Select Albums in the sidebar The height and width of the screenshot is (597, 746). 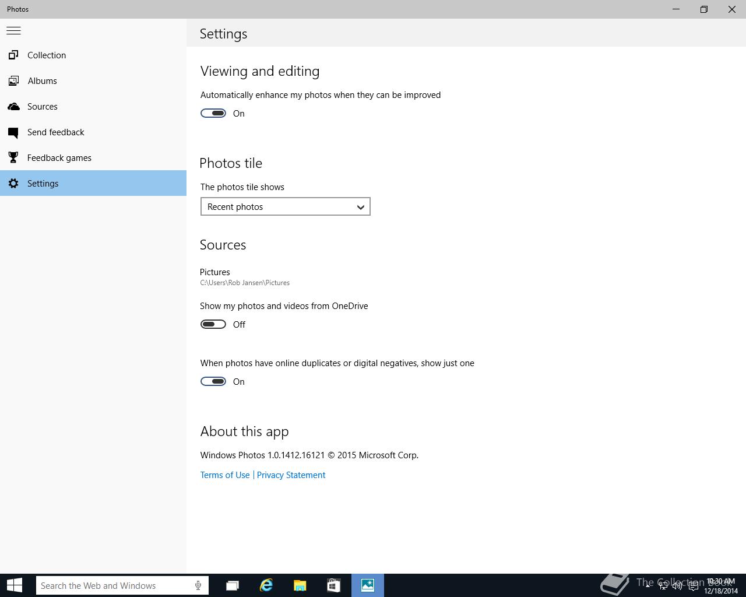[93, 80]
